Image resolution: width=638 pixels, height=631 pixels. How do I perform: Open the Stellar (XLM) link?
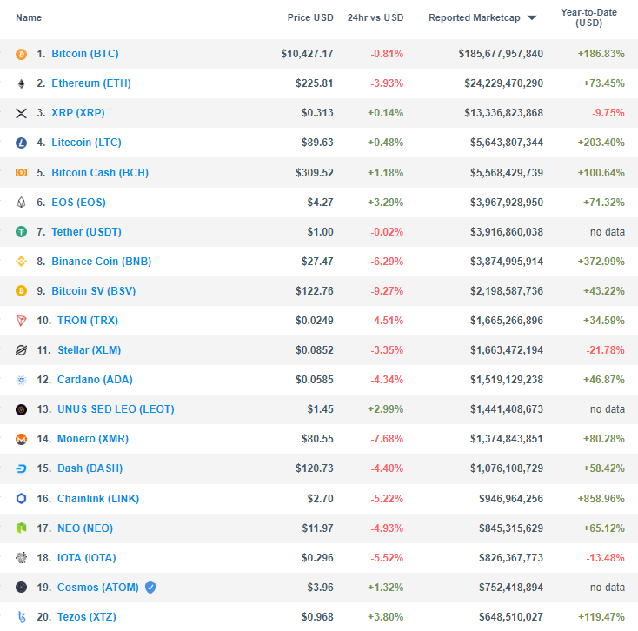[x=90, y=350]
